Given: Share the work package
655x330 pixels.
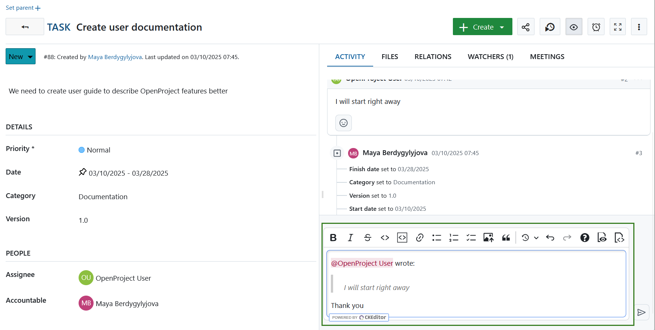Looking at the screenshot, I should (525, 27).
